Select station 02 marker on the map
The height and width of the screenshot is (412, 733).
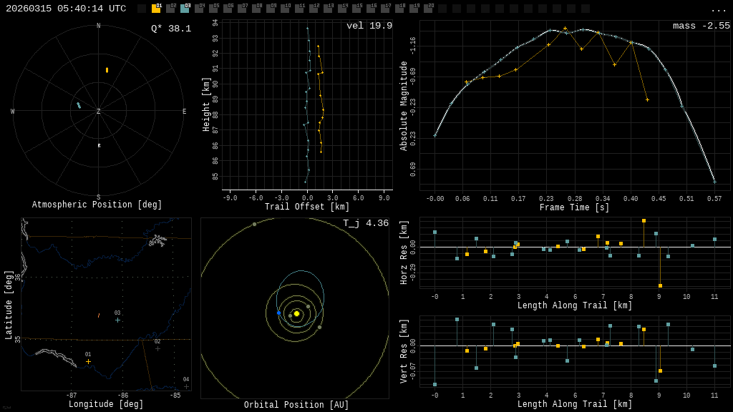157,348
